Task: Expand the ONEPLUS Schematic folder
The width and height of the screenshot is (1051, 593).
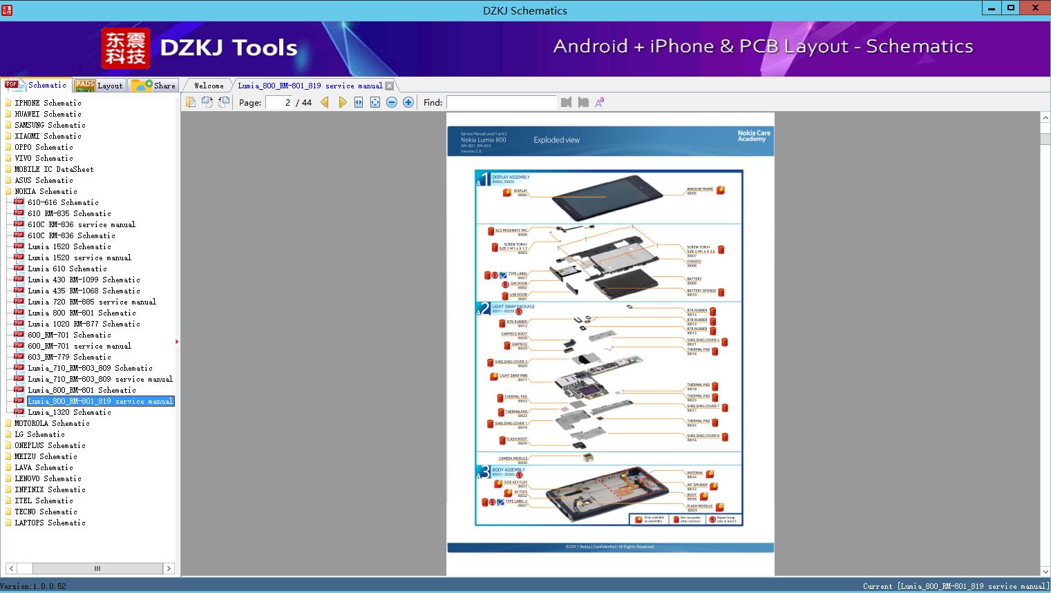Action: (50, 445)
